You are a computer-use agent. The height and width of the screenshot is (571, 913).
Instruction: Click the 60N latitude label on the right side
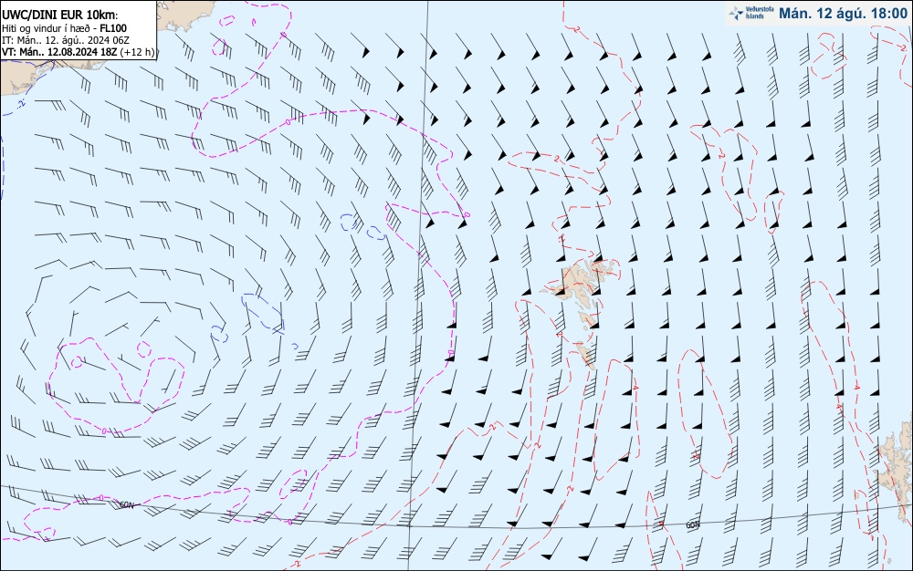(692, 525)
